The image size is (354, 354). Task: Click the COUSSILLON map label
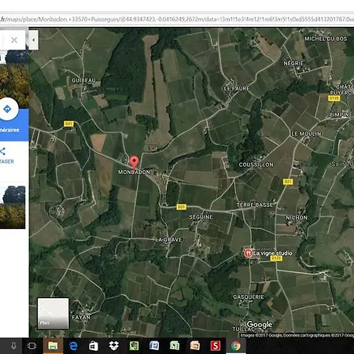coord(256,164)
